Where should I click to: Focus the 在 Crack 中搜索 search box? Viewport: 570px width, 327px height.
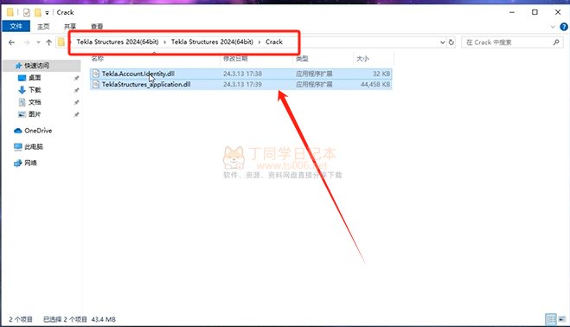(x=512, y=42)
